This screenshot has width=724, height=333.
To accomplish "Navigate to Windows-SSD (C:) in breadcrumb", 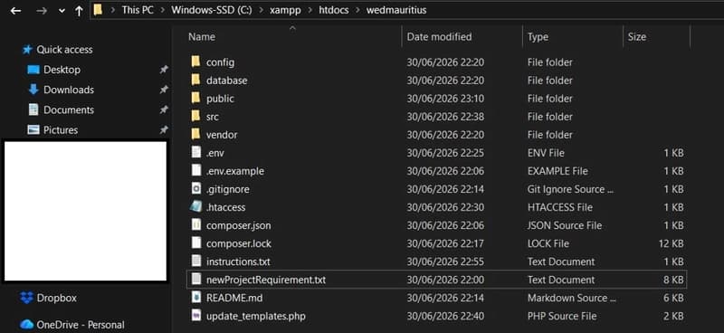I will (x=212, y=10).
